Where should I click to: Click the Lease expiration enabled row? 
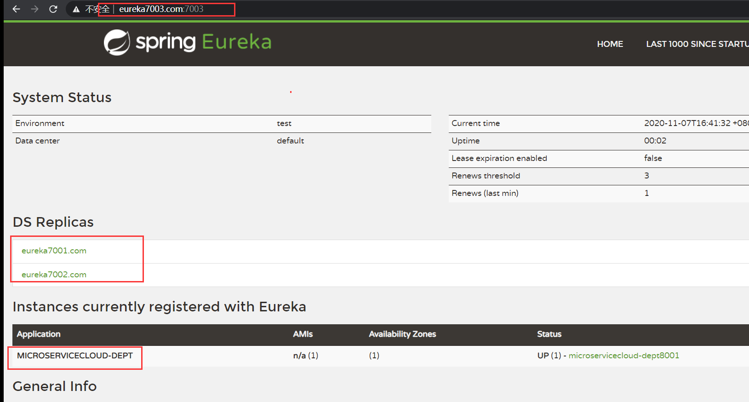click(x=499, y=158)
